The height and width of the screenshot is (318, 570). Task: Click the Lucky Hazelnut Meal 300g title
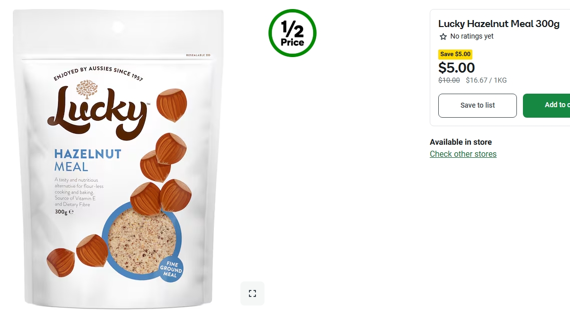tap(498, 24)
